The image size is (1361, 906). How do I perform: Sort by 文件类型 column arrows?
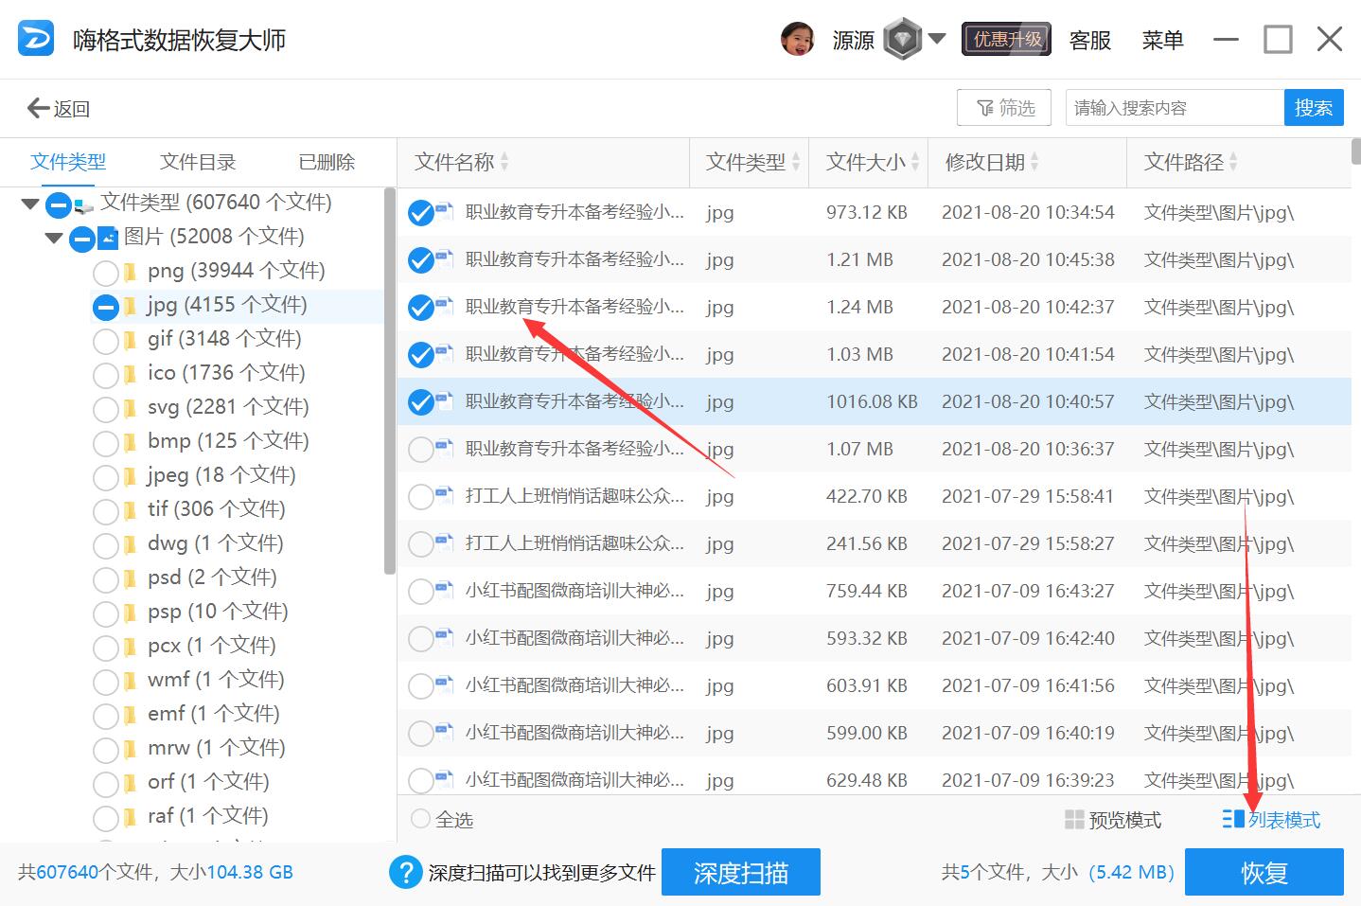pos(796,162)
